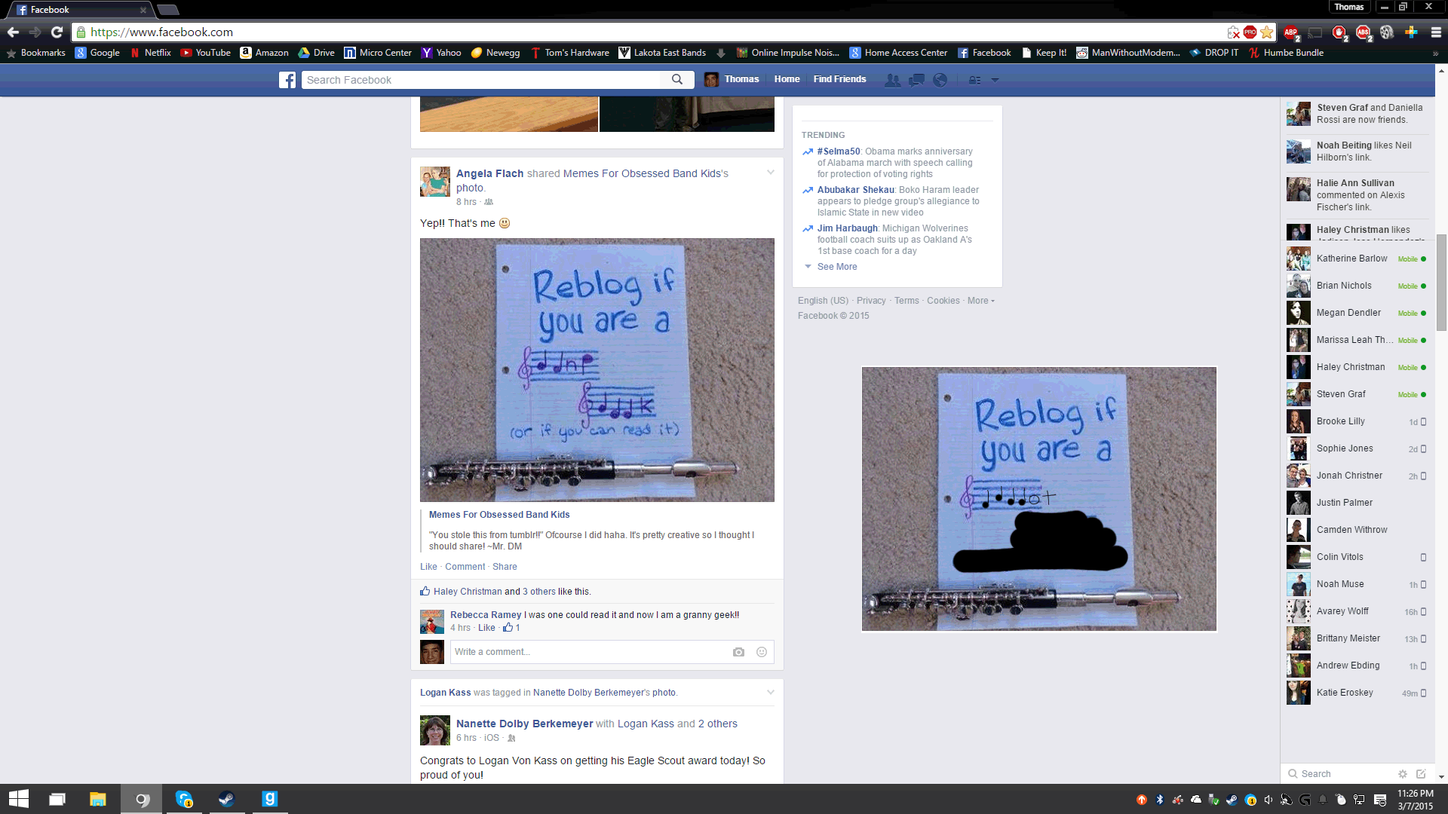Expand options arrow on Angela Flach's post
1448x814 pixels.
pyautogui.click(x=770, y=173)
